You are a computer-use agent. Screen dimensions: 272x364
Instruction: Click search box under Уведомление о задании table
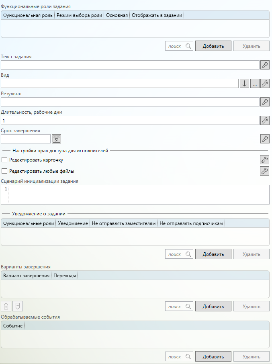(179, 254)
